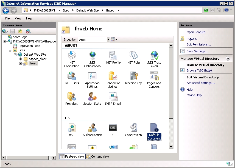Select the .NET Roles icon
The image size is (235, 168).
point(133,58)
